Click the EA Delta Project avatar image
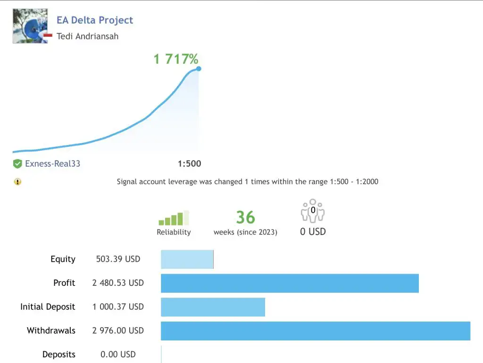The height and width of the screenshot is (363, 483). click(x=30, y=26)
